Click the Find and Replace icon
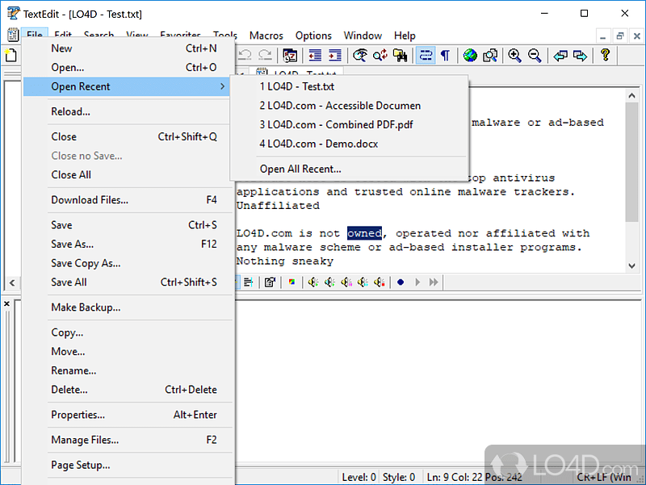 tap(380, 55)
